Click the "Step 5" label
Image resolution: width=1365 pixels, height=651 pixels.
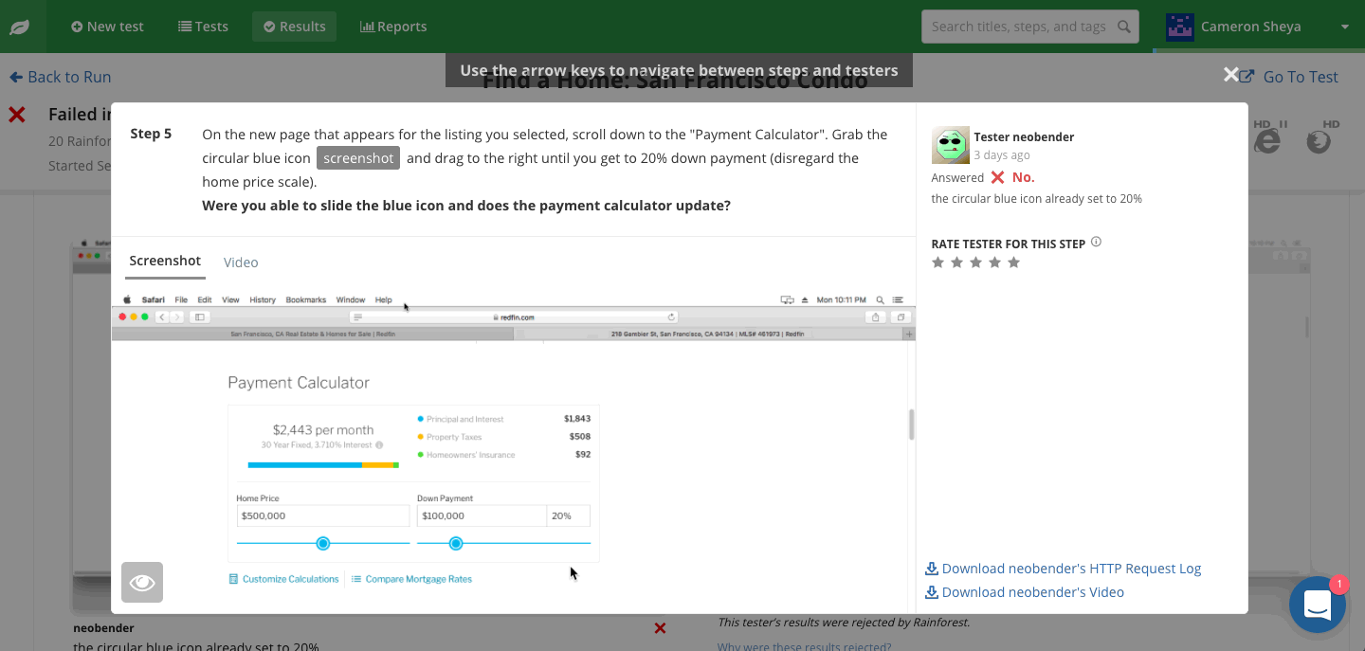click(x=151, y=134)
